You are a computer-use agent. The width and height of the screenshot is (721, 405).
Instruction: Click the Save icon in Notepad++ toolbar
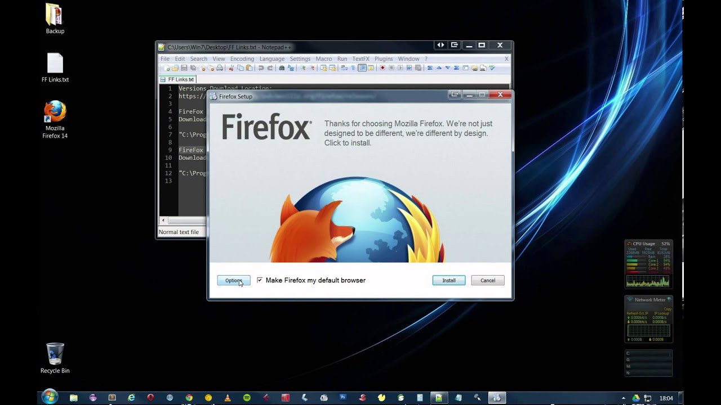184,68
